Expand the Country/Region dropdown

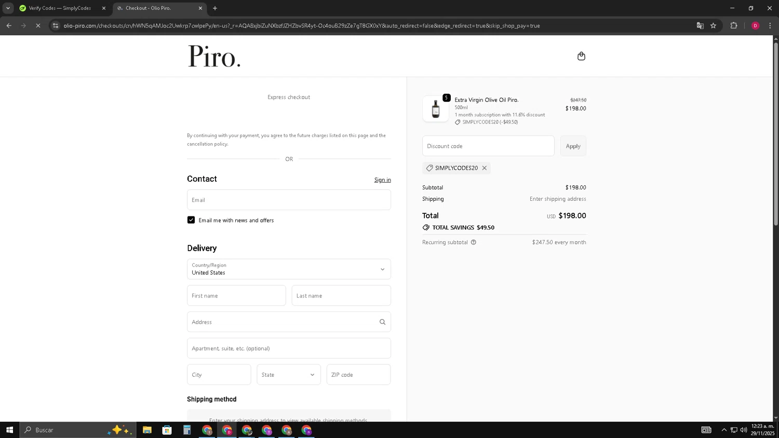click(x=289, y=269)
